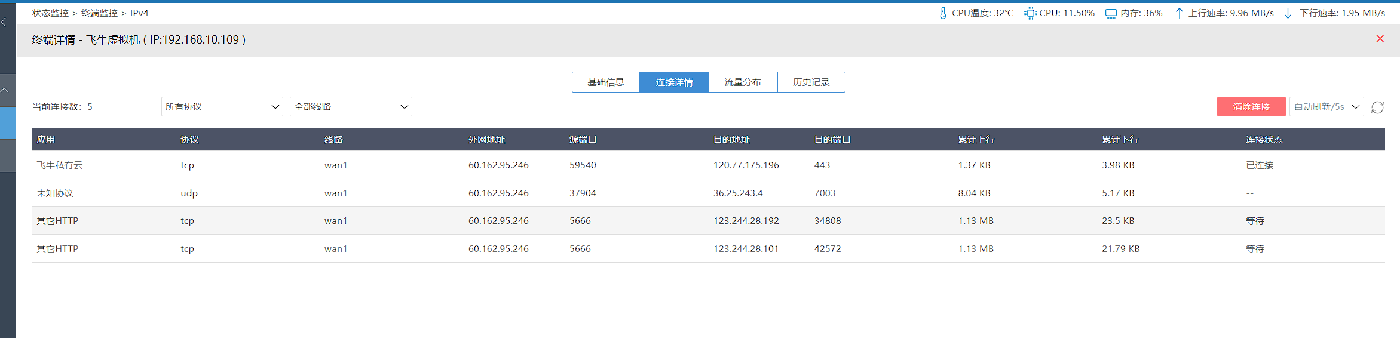Click destination port 34808 cell

pos(828,221)
